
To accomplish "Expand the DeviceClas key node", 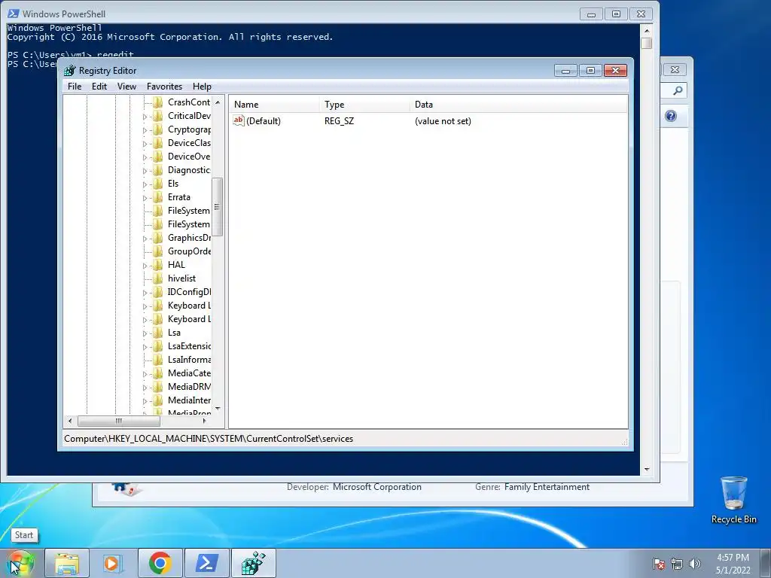I will point(145,144).
